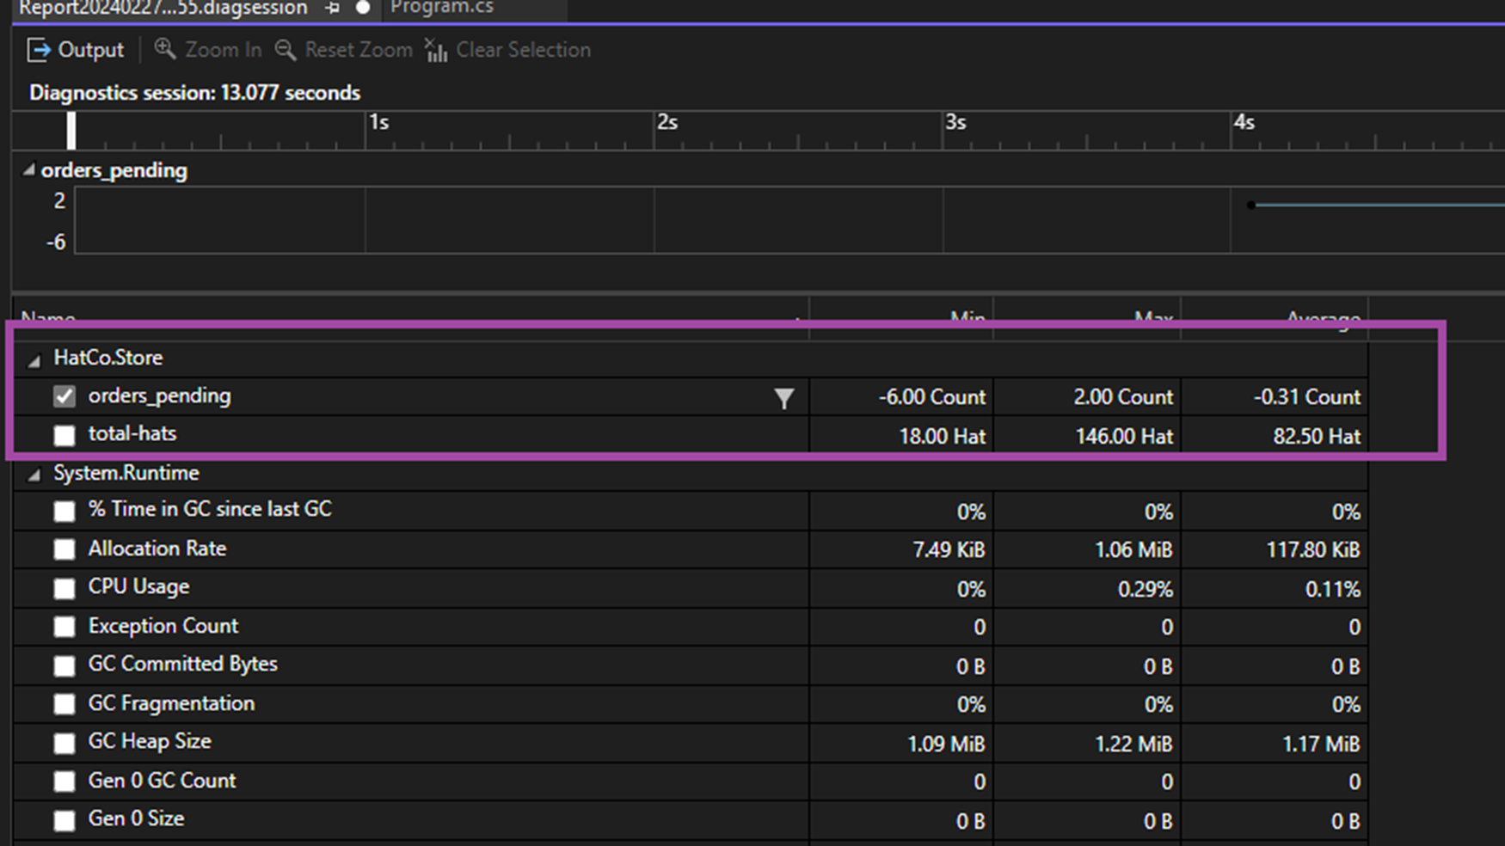
Task: Click the 117.80 KiB average value
Action: coord(1313,550)
